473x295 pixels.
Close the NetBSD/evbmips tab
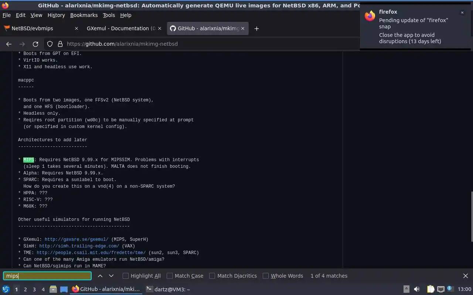[76, 28]
